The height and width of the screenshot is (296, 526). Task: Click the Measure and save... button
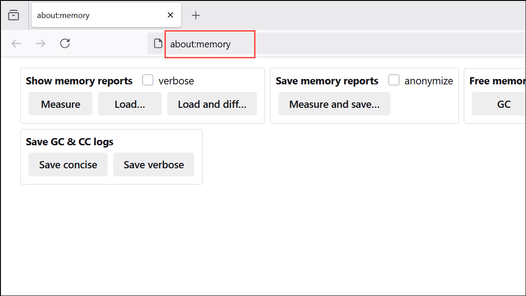334,104
